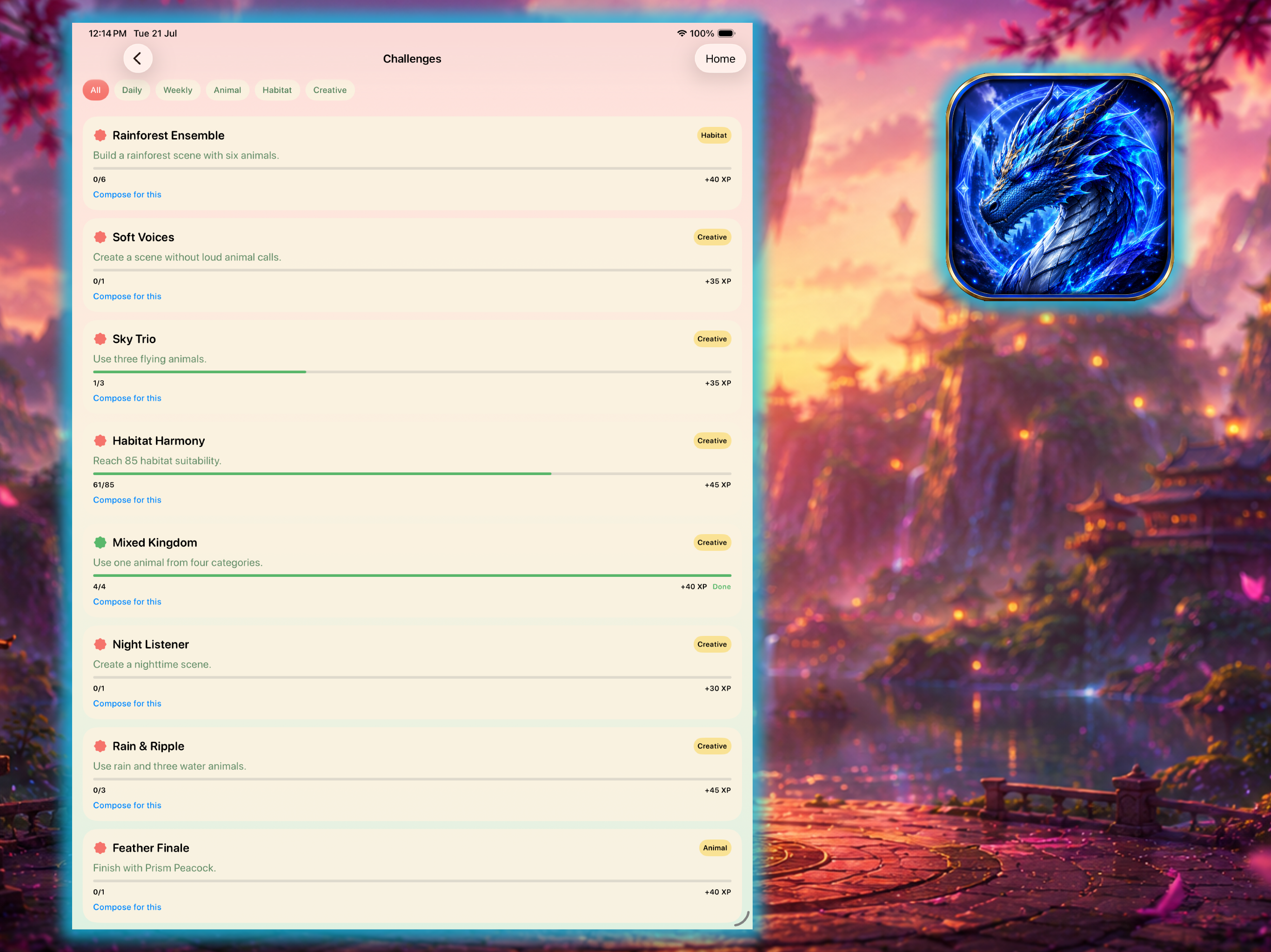Click Habitat Harmony status badge icon
The image size is (1271, 952).
click(100, 440)
